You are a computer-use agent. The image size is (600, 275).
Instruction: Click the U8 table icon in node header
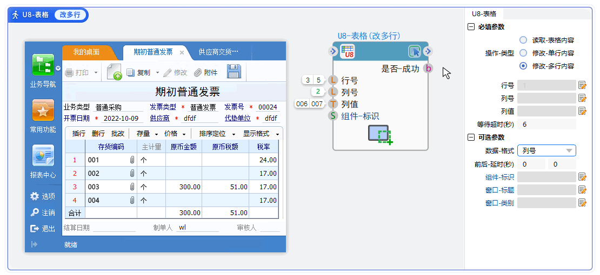348,51
